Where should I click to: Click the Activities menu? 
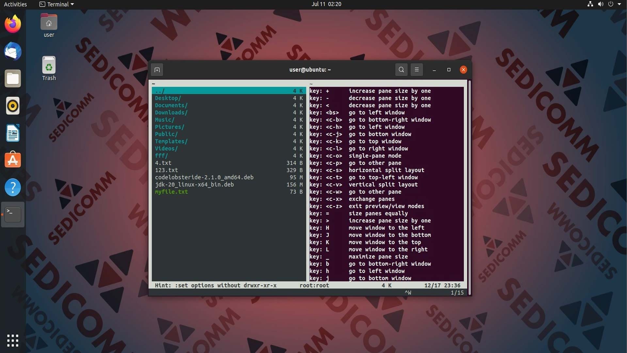point(15,4)
